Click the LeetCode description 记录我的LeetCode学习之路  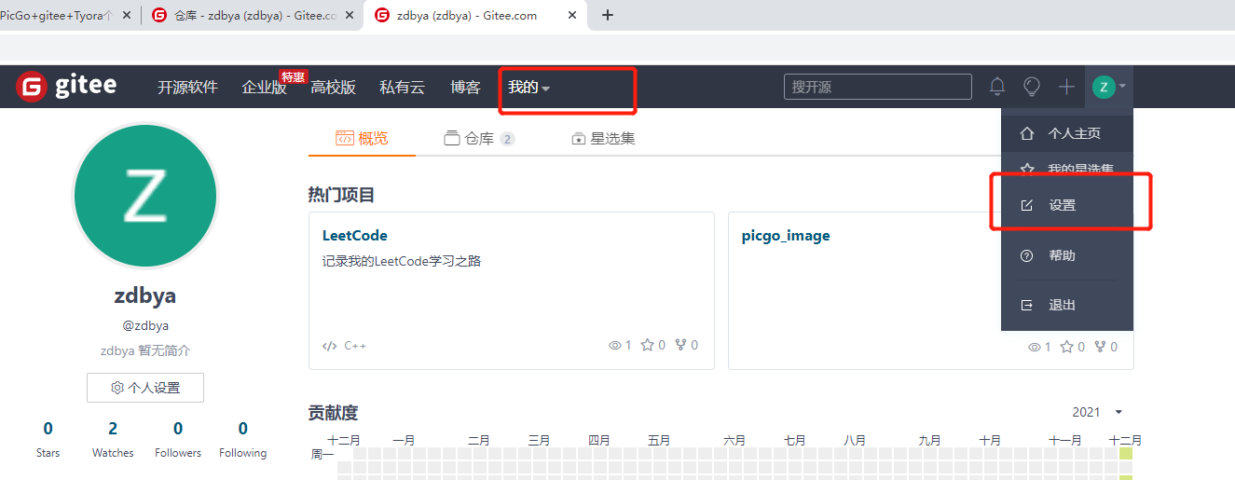pos(402,261)
